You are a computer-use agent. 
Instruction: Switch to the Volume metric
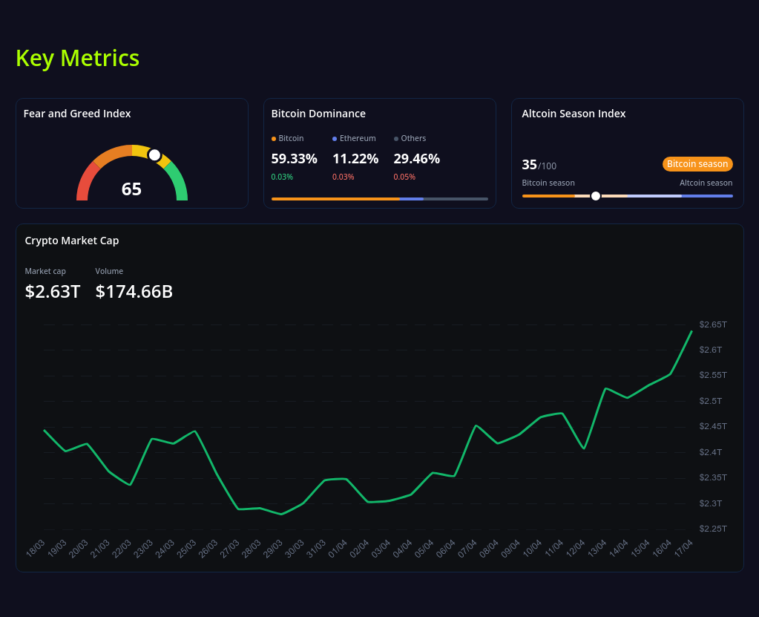[109, 271]
